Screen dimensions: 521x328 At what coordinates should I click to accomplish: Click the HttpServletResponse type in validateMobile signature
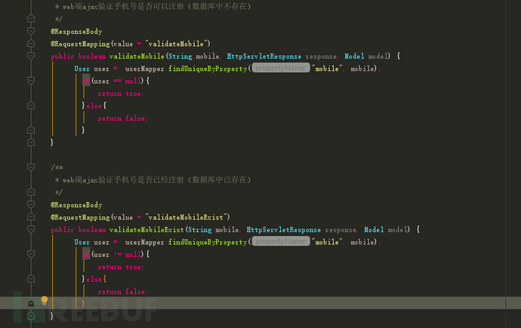(x=264, y=57)
